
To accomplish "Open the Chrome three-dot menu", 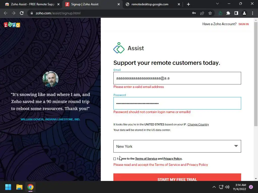I will click(252, 13).
